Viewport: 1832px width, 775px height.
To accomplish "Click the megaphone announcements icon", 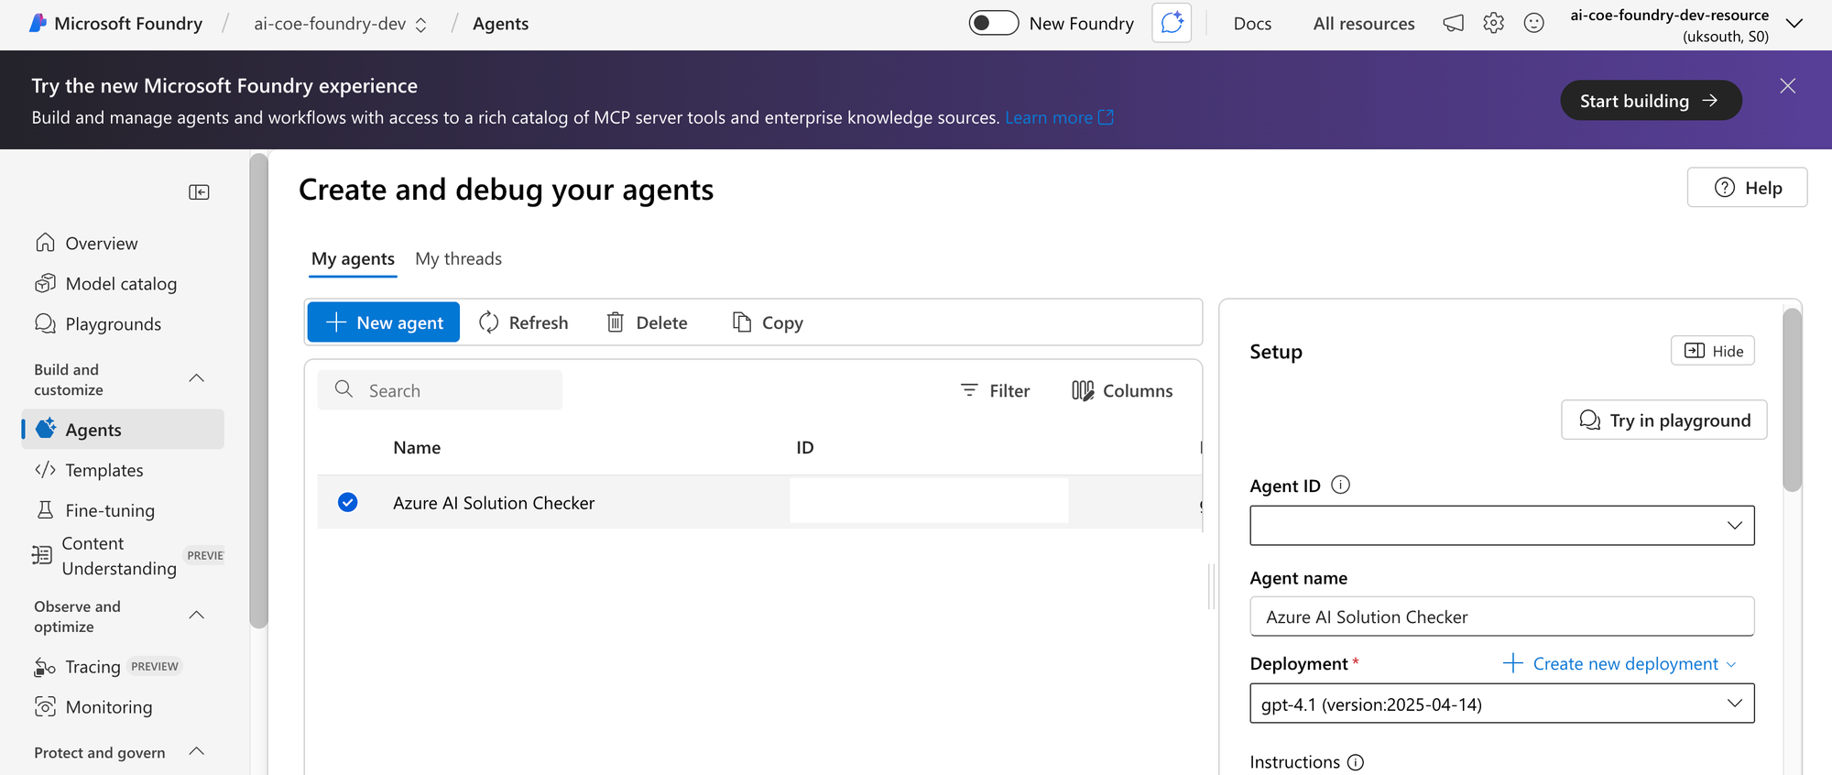I will point(1453,24).
